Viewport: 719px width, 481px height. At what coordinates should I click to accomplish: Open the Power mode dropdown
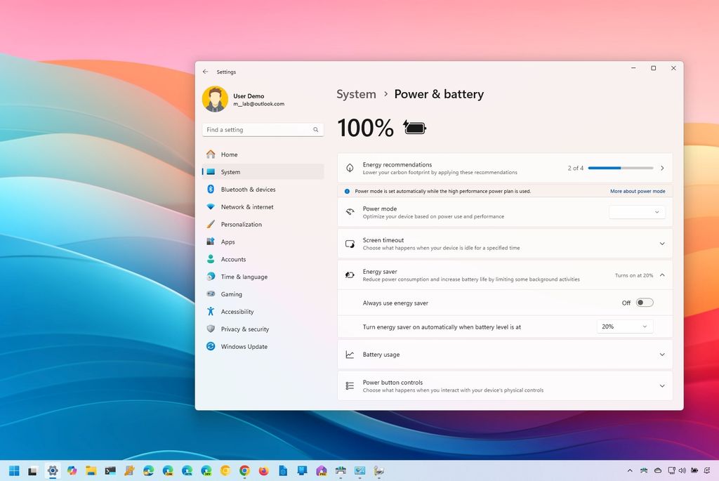[636, 211]
